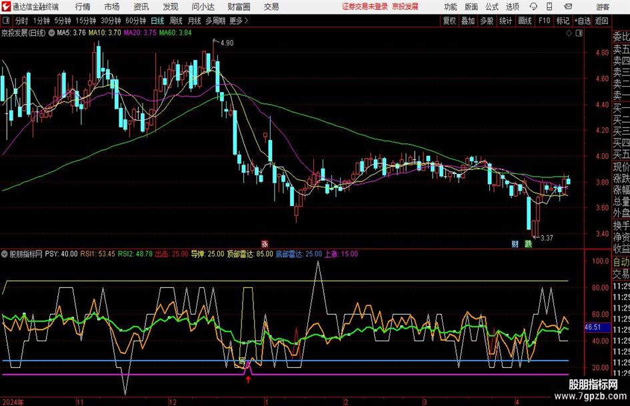The height and width of the screenshot is (406, 630).
Task: Click the MA20: 3.75 label
Action: (140, 33)
